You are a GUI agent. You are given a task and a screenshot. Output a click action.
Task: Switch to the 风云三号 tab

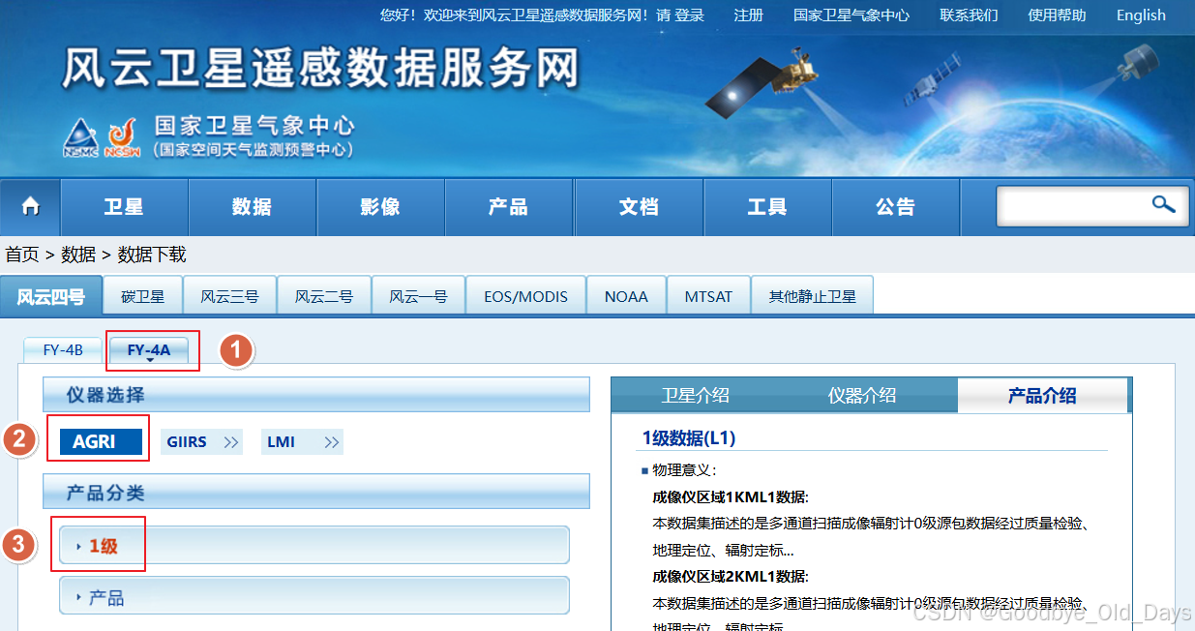(x=229, y=296)
